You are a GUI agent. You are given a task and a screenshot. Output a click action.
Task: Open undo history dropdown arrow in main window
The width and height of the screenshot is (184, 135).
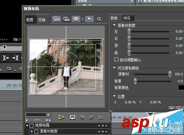[15, 70]
